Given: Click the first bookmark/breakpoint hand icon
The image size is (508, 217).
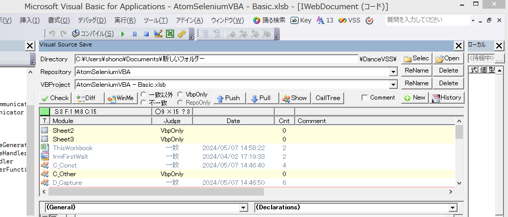Looking at the screenshot, I should pyautogui.click(x=231, y=34).
